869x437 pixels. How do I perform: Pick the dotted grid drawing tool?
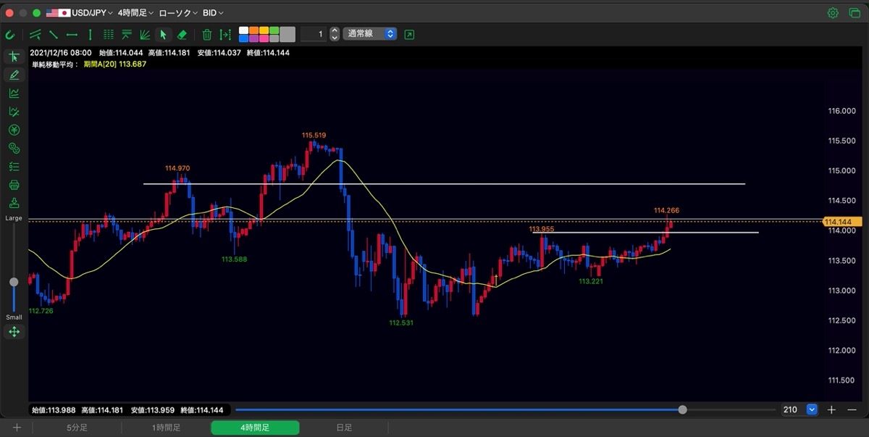point(109,34)
